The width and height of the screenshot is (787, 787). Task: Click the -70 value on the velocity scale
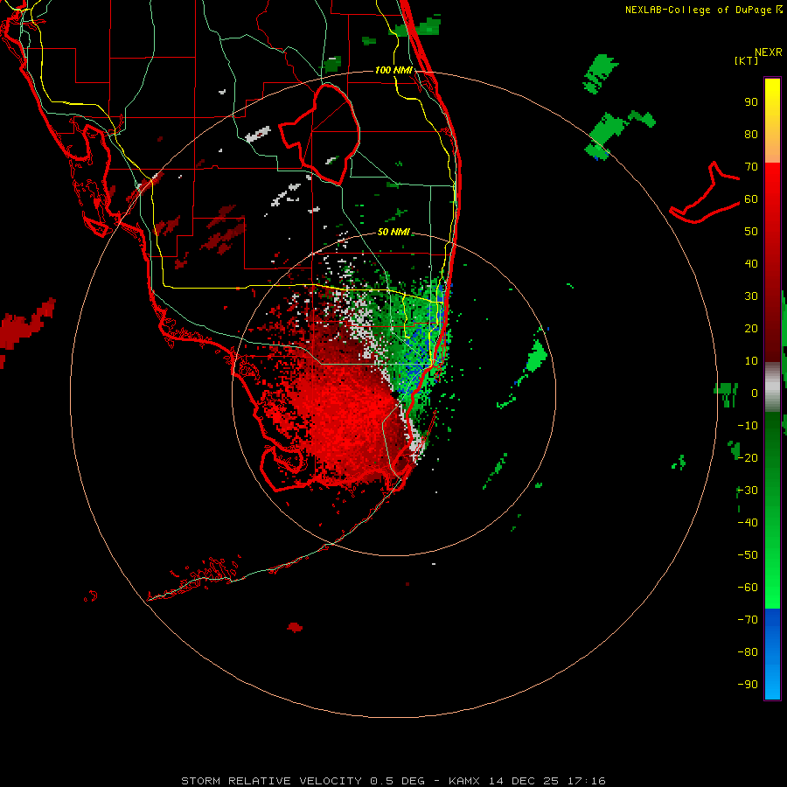coord(748,620)
